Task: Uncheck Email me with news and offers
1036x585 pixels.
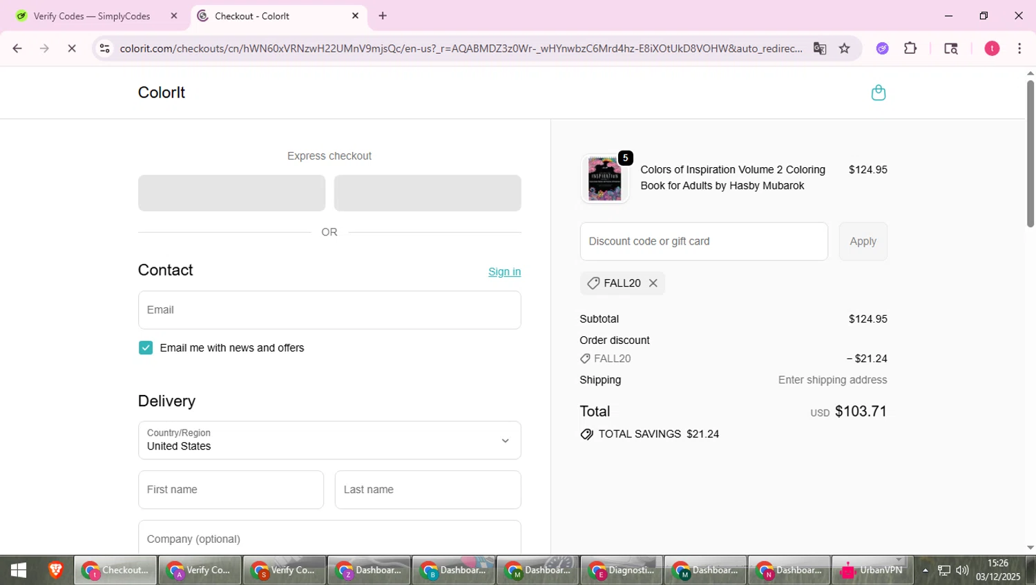Action: [x=146, y=348]
